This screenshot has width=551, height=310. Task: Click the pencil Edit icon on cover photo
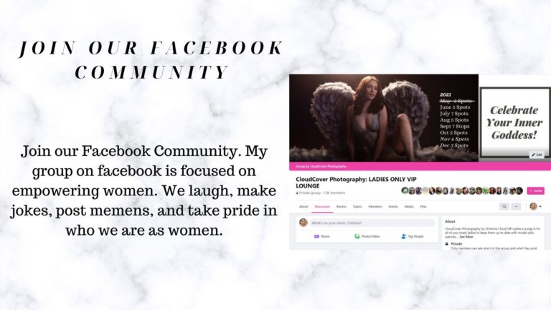(x=534, y=155)
